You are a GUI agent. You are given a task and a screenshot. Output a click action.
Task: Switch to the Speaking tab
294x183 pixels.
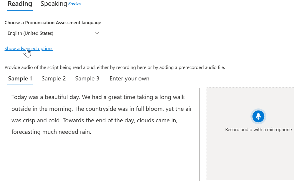point(54,4)
